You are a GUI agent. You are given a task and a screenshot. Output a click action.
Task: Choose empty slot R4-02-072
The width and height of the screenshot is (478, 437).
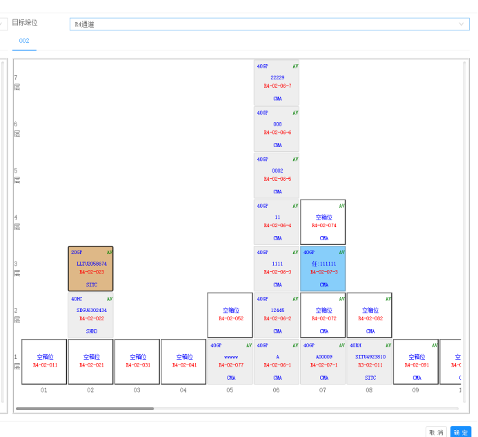tap(323, 315)
